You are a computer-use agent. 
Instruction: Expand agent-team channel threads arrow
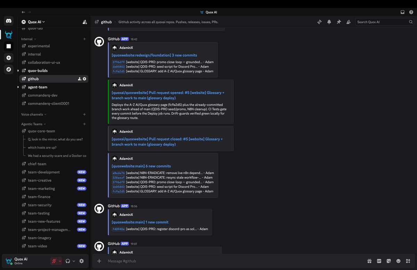tap(18, 87)
